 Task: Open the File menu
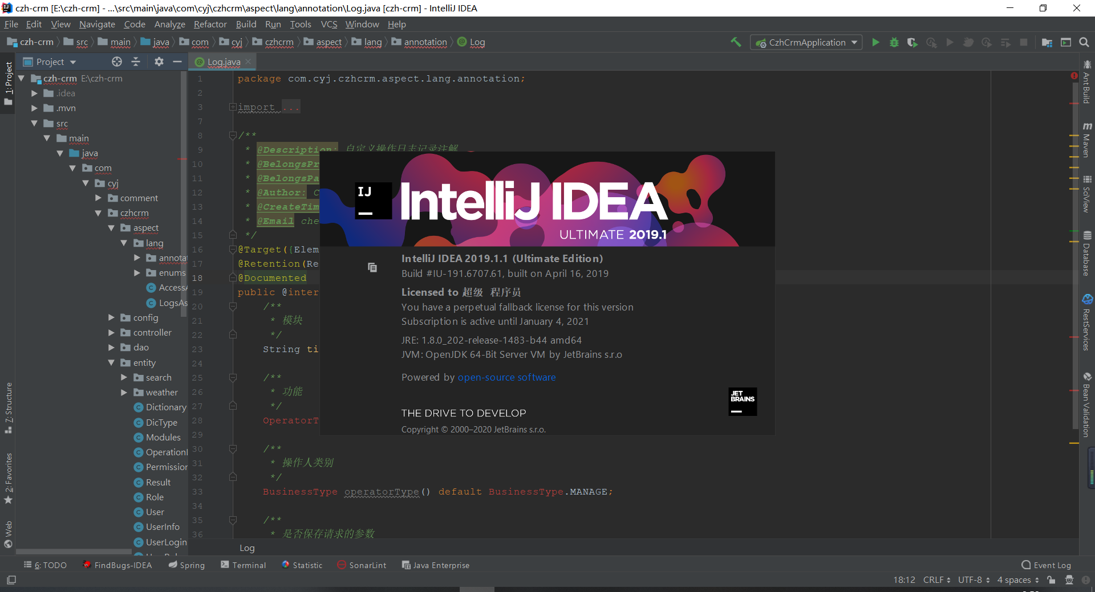[x=11, y=24]
